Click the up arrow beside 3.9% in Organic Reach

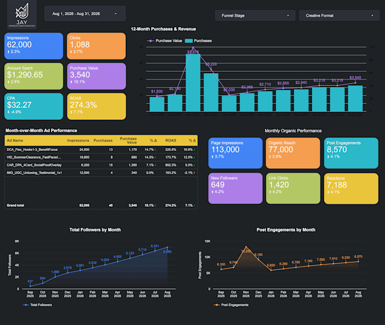point(270,157)
